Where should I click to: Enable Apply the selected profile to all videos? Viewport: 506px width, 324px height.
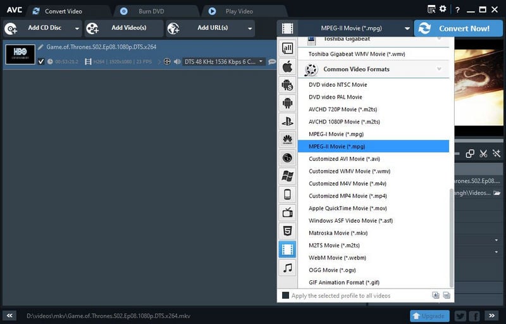(285, 296)
